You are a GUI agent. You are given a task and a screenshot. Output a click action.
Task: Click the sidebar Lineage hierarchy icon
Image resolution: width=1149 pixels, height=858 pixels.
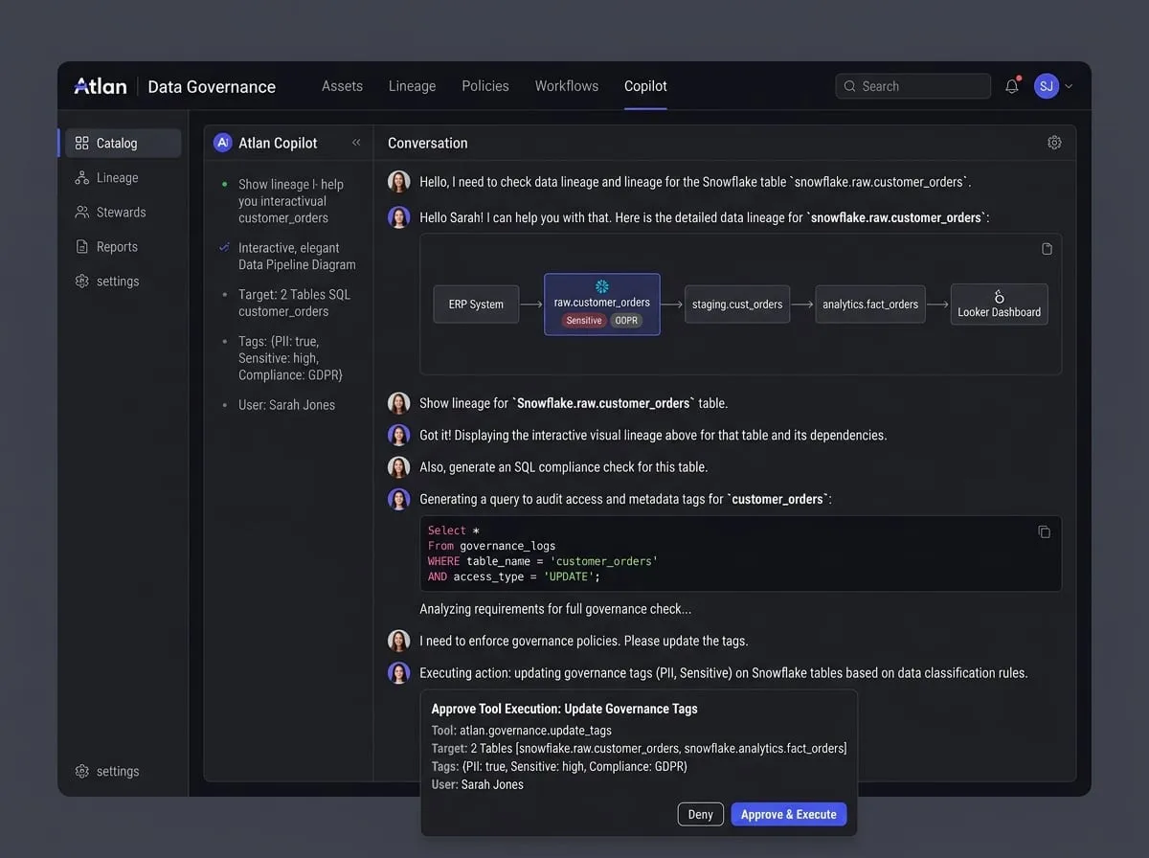(x=81, y=177)
